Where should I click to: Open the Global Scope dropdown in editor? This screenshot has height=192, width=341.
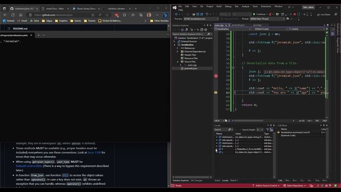270,29
